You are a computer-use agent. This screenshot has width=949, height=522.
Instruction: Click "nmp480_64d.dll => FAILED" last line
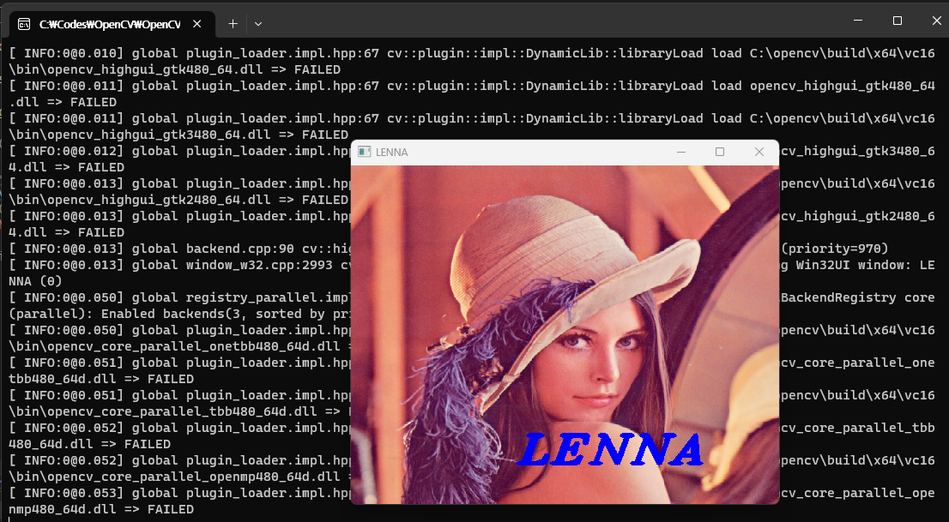point(101,510)
